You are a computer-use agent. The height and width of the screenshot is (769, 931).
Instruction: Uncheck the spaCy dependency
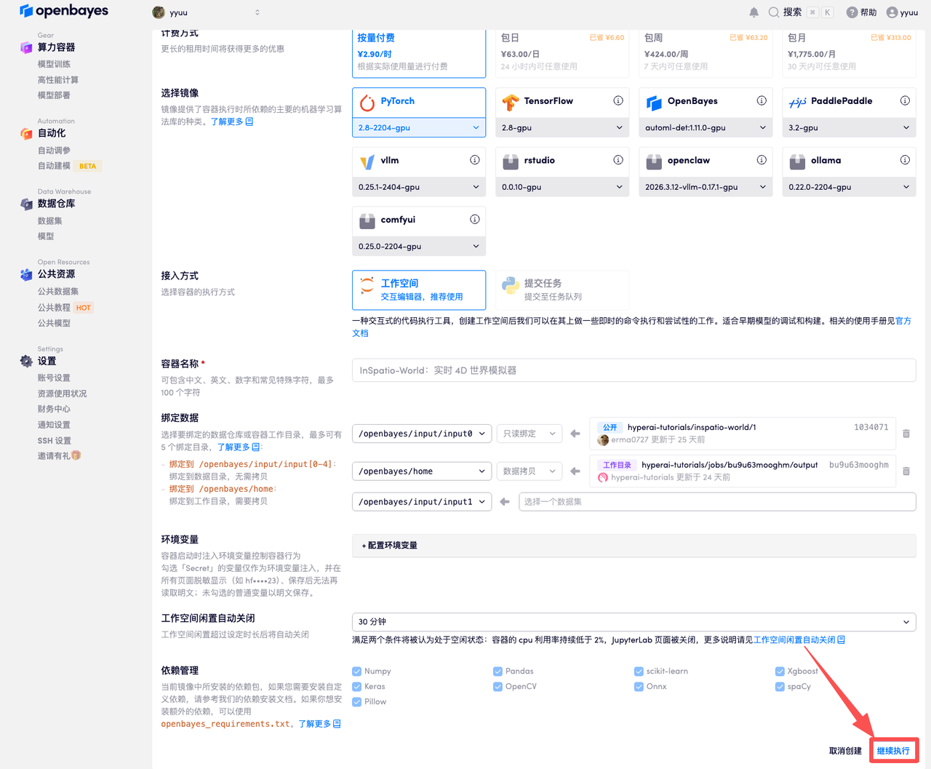click(x=780, y=687)
